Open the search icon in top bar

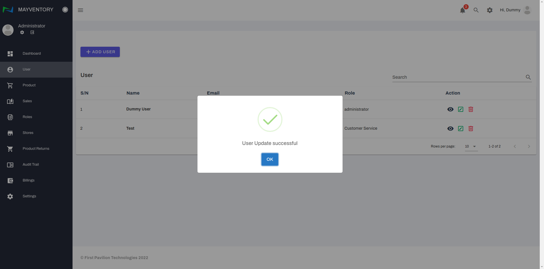tap(476, 10)
